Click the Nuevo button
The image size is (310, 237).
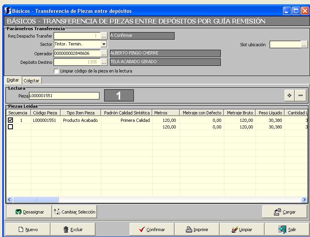click(x=28, y=230)
